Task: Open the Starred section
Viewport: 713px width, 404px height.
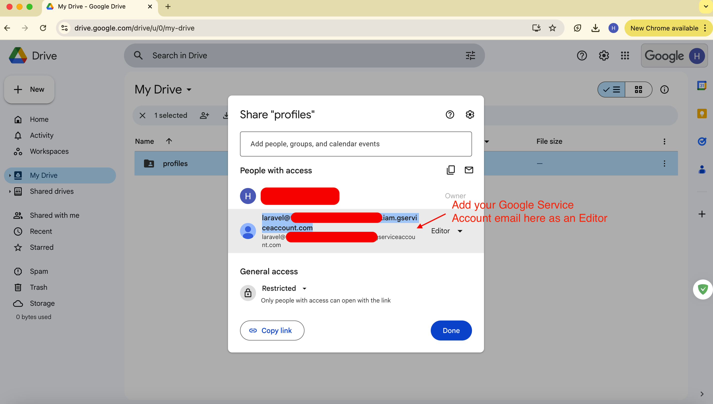Action: coord(41,247)
